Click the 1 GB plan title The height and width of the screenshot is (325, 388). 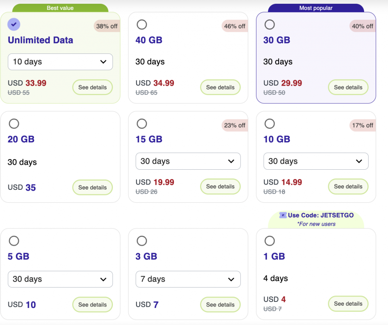274,256
